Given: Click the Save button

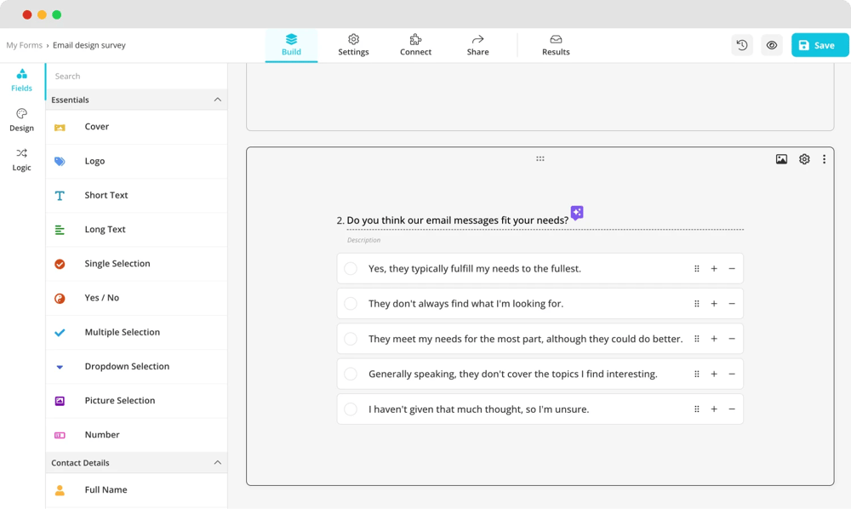Looking at the screenshot, I should [x=820, y=45].
